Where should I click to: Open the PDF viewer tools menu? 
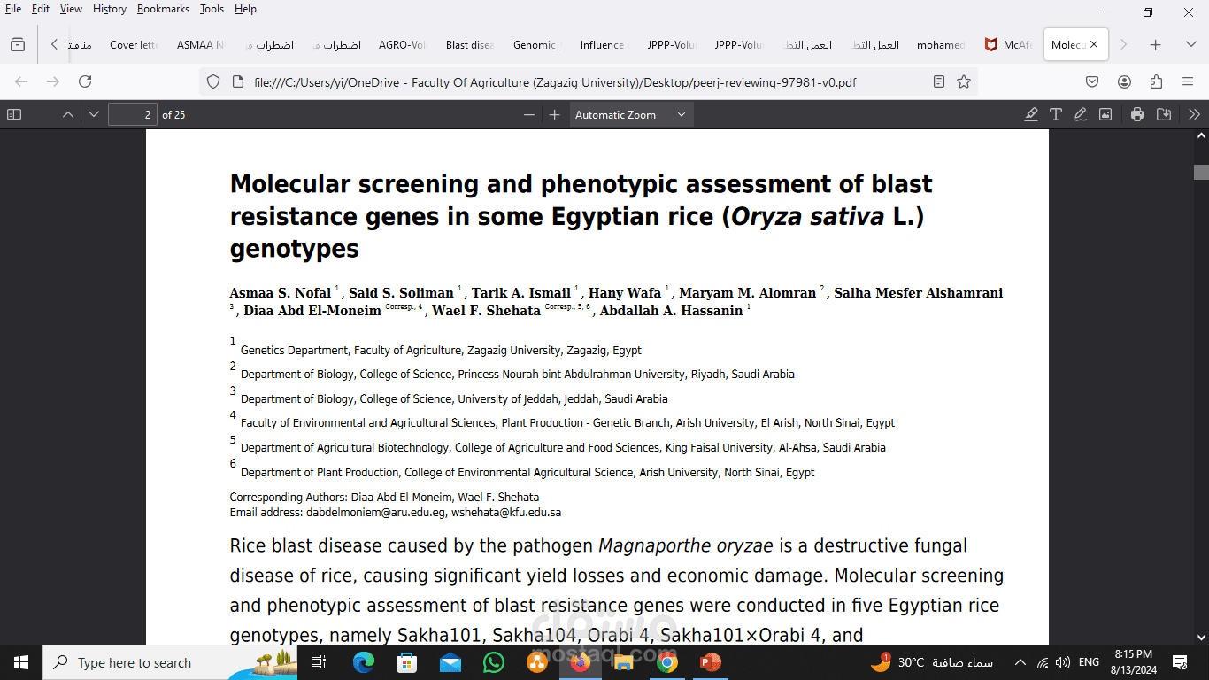(x=1194, y=114)
